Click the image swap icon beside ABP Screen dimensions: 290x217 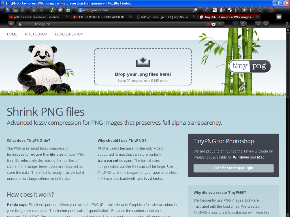pos(68,10)
